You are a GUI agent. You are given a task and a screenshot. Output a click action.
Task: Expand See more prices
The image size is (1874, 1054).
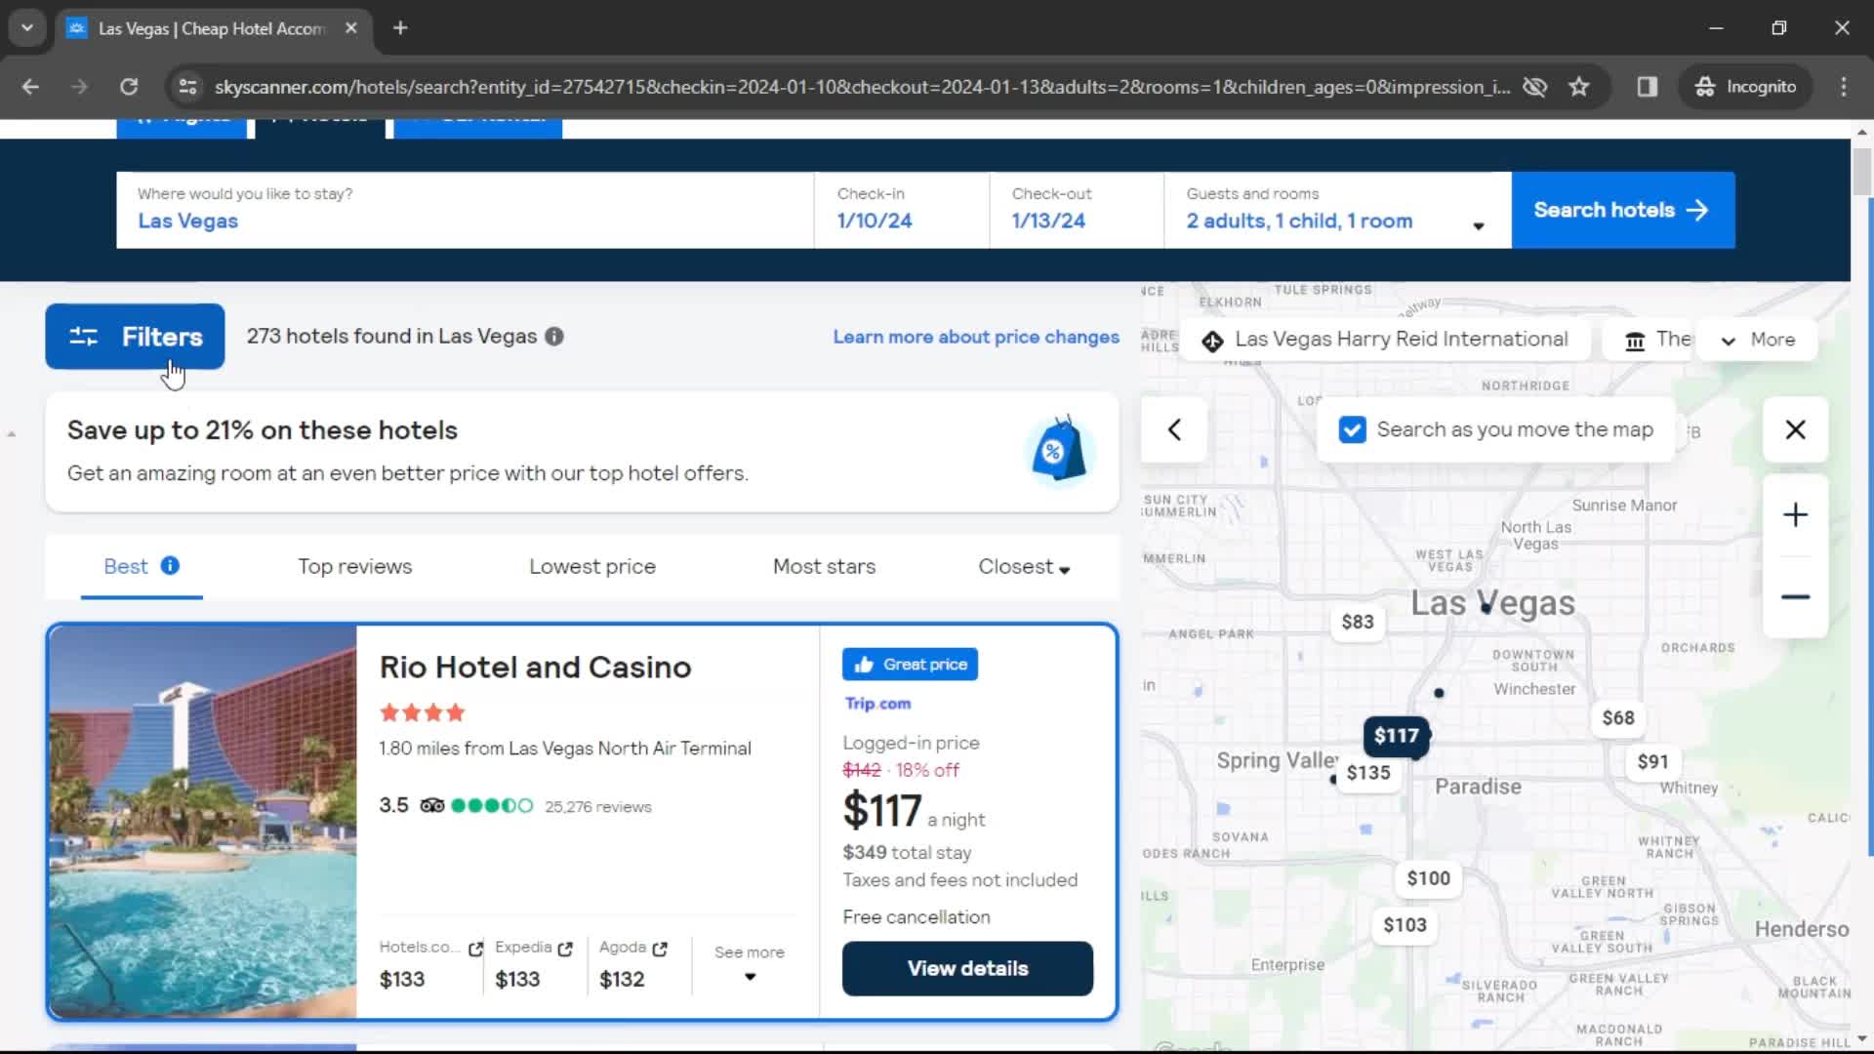tap(750, 963)
